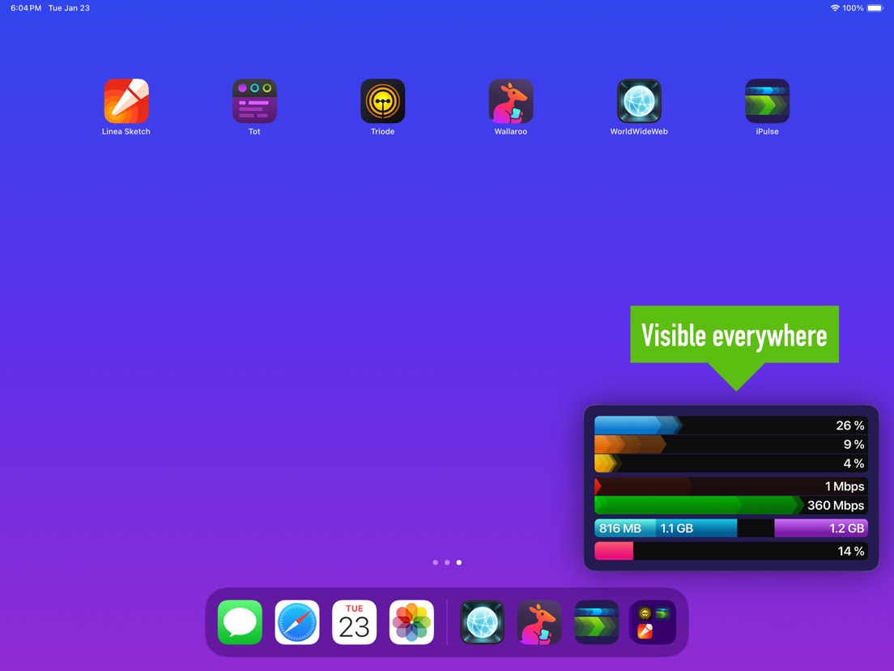Screen dimensions: 894x671
Task: Open WorldWideWeb in the dock recents
Action: coord(482,622)
